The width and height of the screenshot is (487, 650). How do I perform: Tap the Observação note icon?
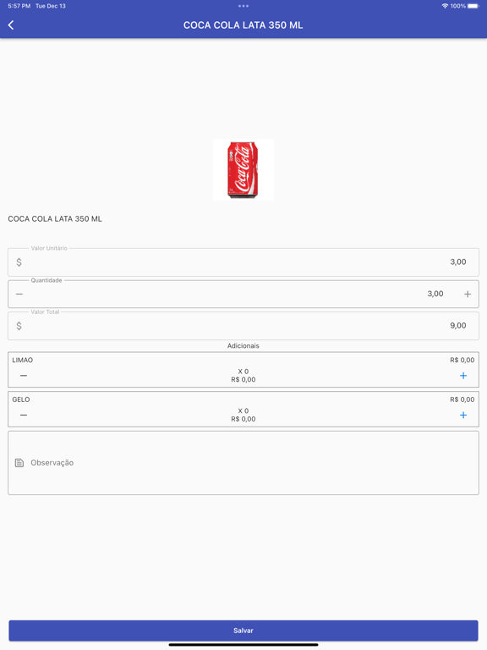pos(19,463)
